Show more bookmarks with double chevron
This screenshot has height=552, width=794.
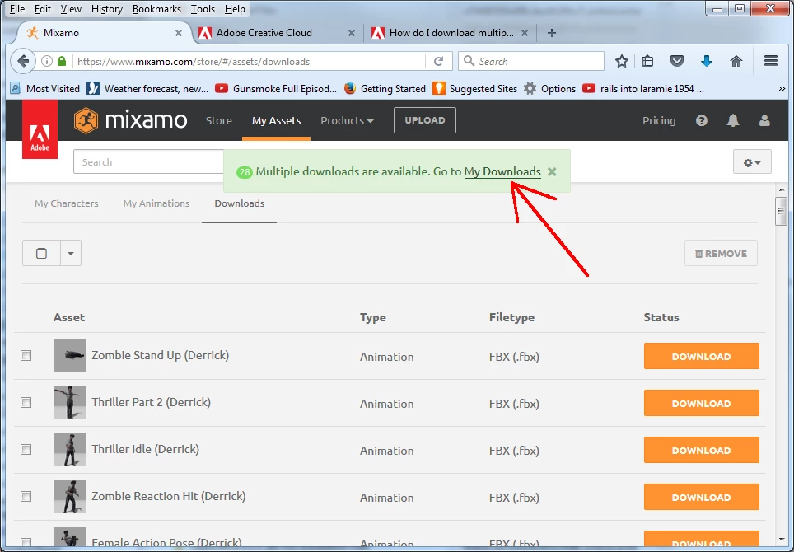[782, 89]
